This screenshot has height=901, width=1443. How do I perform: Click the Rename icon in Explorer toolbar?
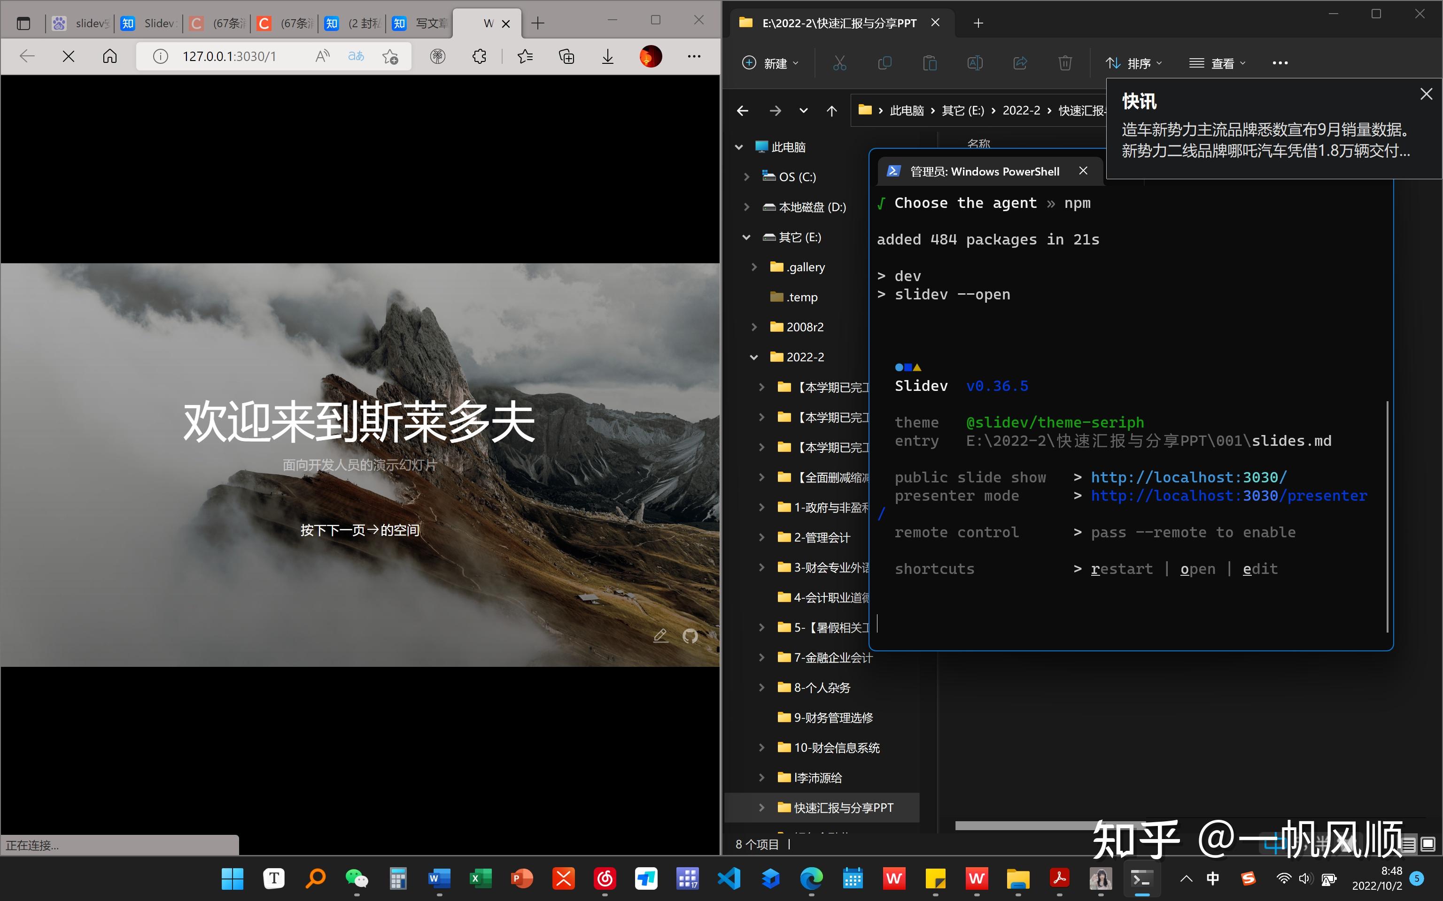click(976, 62)
